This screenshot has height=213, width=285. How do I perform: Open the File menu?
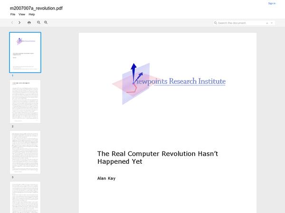[x=13, y=14]
